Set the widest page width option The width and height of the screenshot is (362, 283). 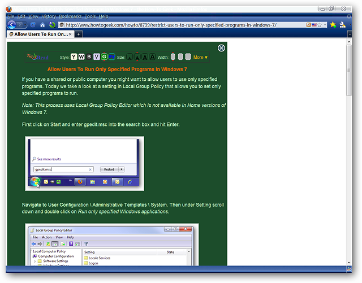[188, 56]
